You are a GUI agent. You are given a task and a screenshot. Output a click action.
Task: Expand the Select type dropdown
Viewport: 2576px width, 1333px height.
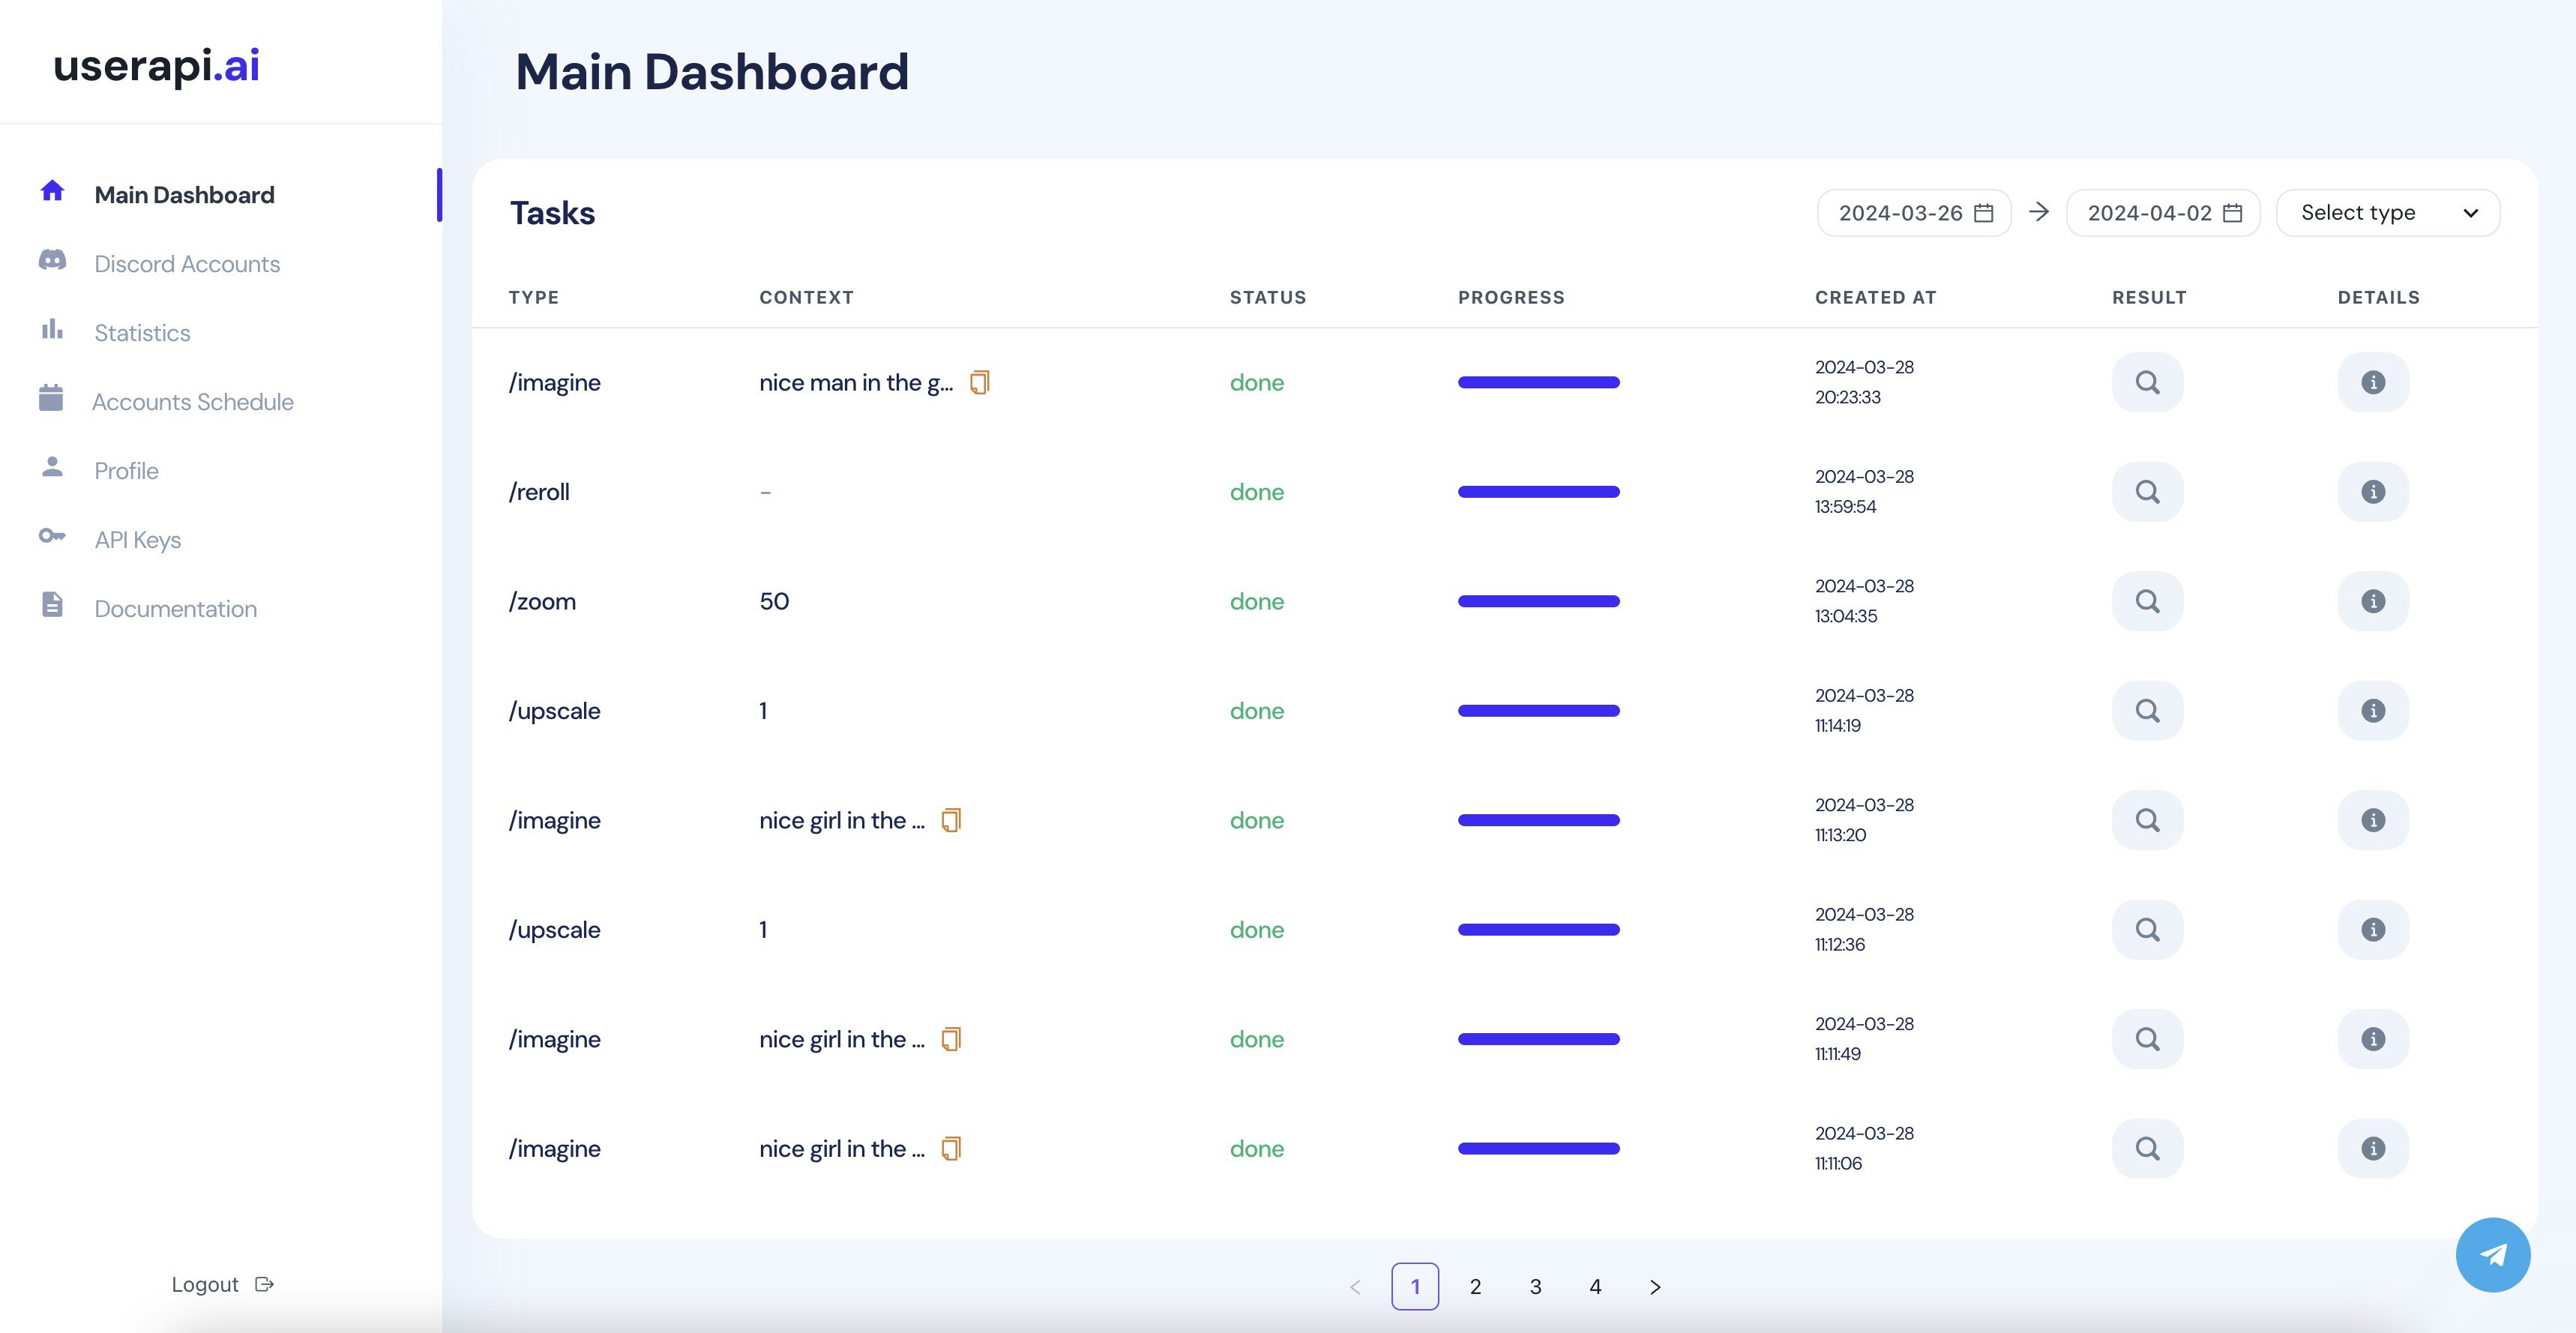tap(2387, 213)
